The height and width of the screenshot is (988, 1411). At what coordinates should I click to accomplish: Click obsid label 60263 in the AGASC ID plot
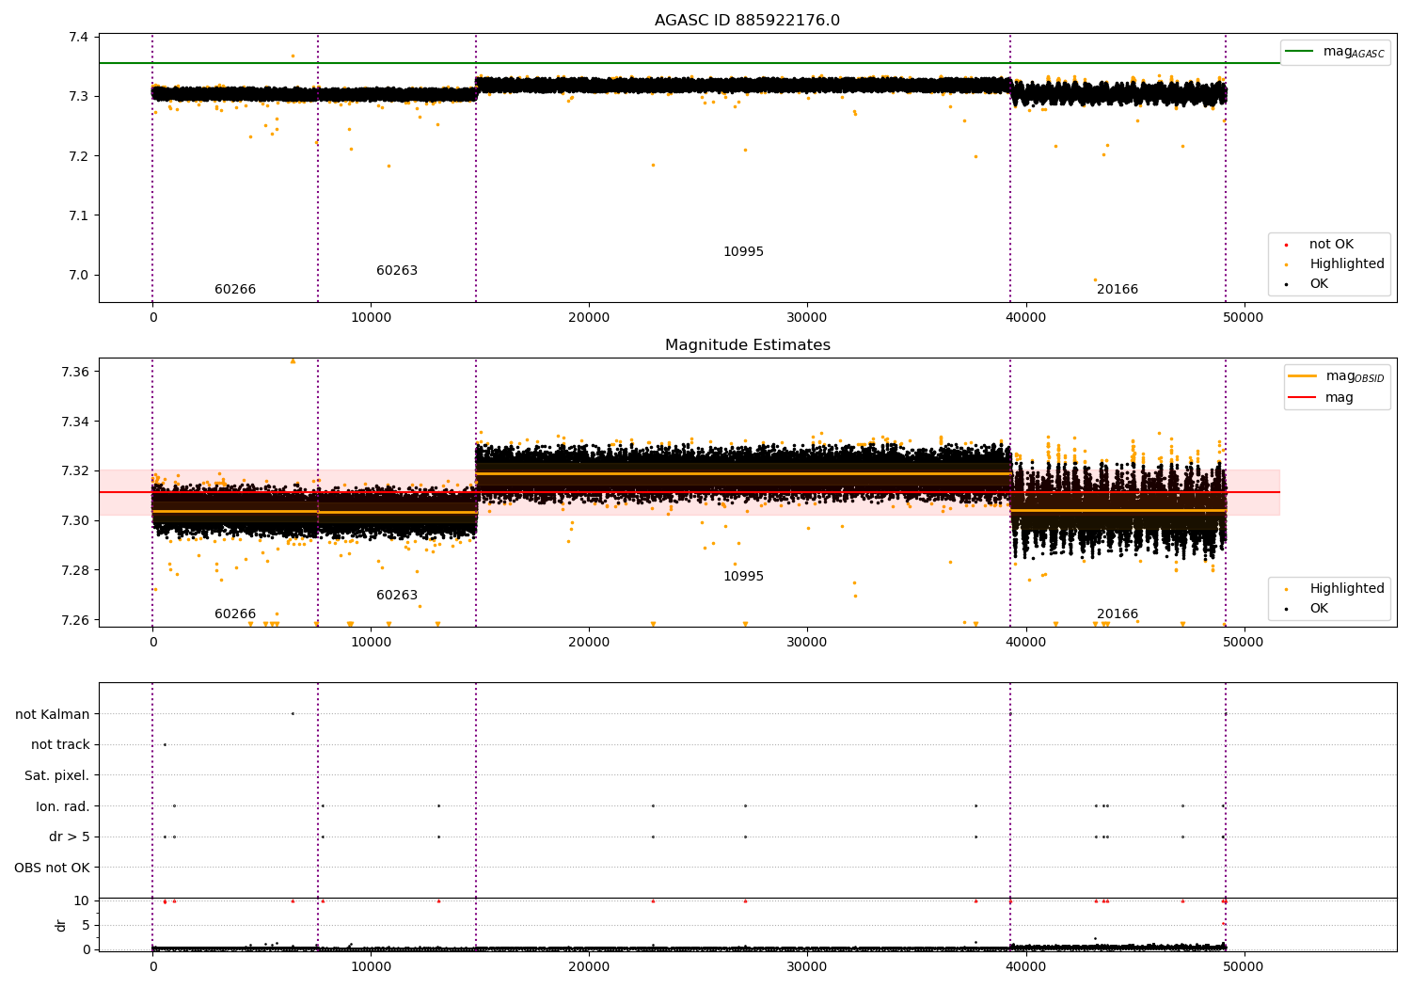pos(397,271)
